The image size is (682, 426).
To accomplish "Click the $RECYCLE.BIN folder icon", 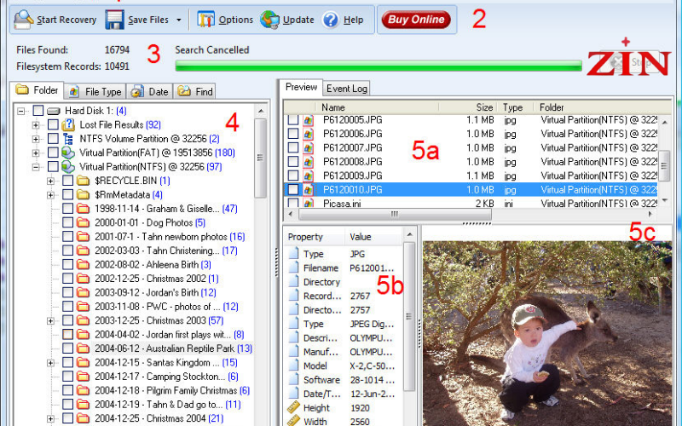I will coord(83,181).
